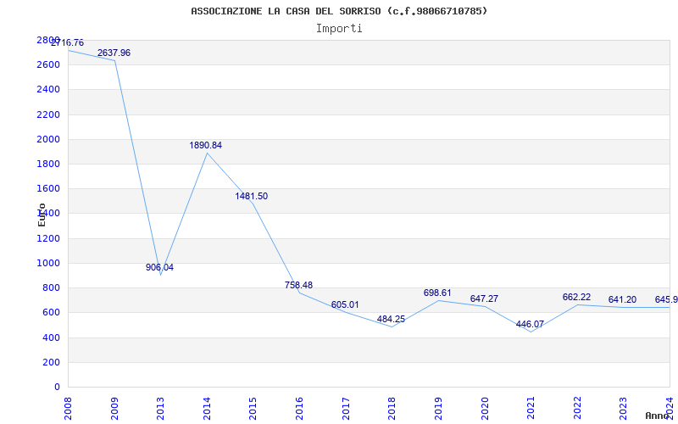Select the 662.22 data label

point(576,298)
